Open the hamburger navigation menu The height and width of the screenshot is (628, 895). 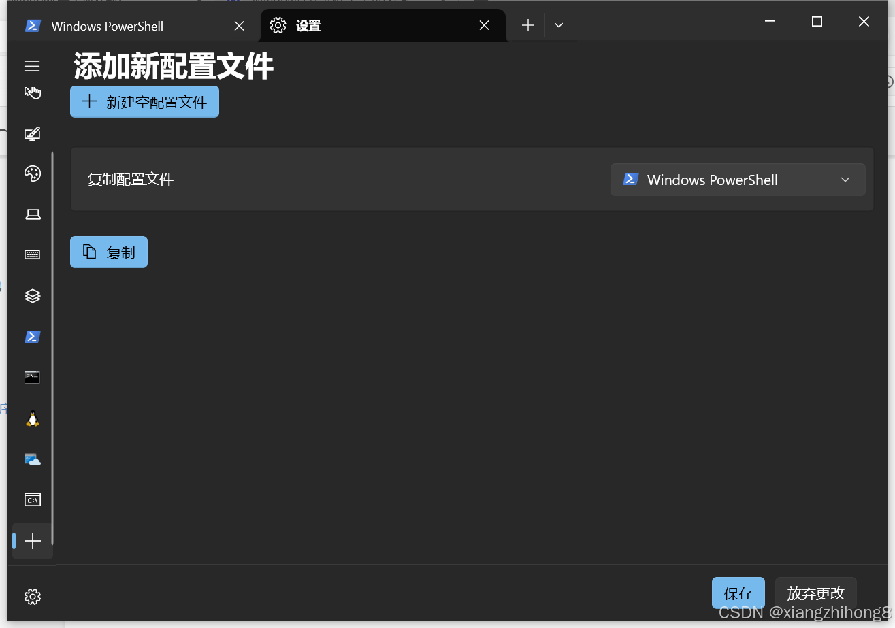tap(32, 66)
